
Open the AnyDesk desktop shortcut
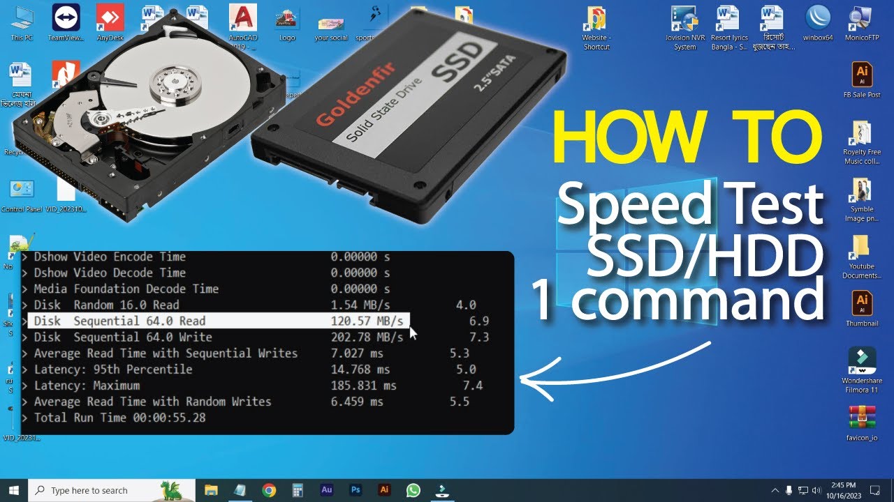[110, 22]
